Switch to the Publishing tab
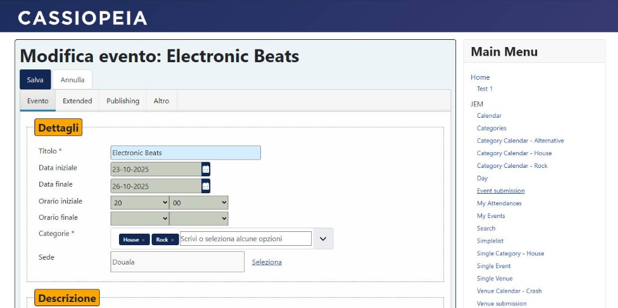 coord(123,101)
